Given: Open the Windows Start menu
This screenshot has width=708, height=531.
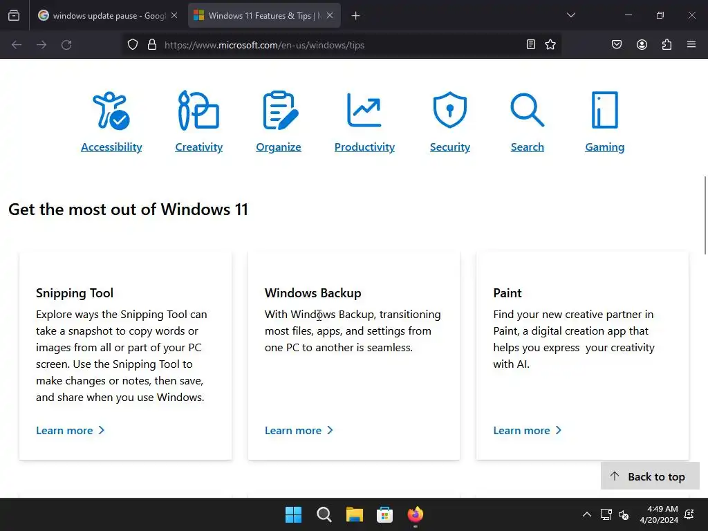Looking at the screenshot, I should point(293,514).
